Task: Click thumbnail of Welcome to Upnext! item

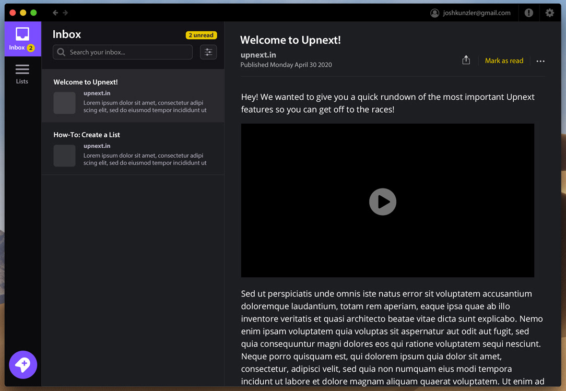Action: pos(65,103)
